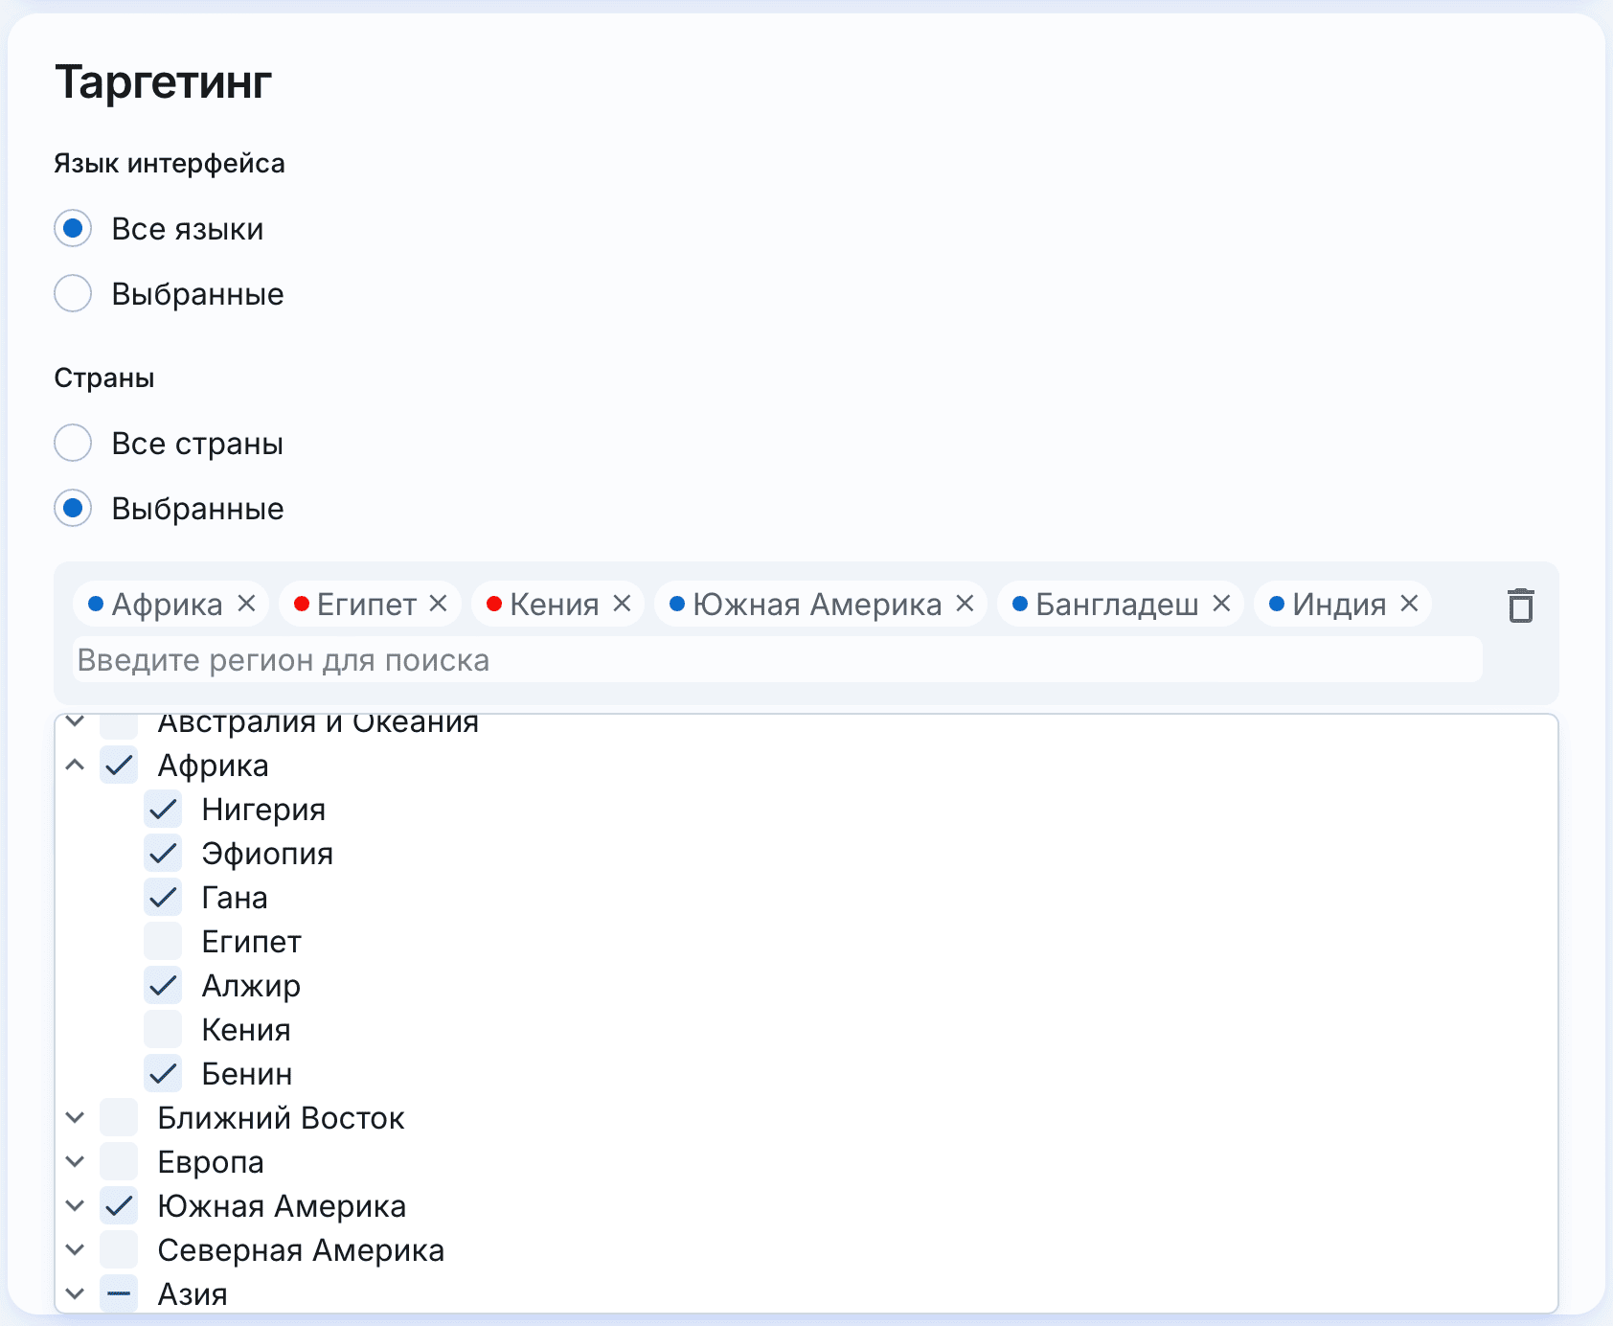1613x1326 pixels.
Task: Check the Египет checkbox in the tree
Action: (163, 942)
